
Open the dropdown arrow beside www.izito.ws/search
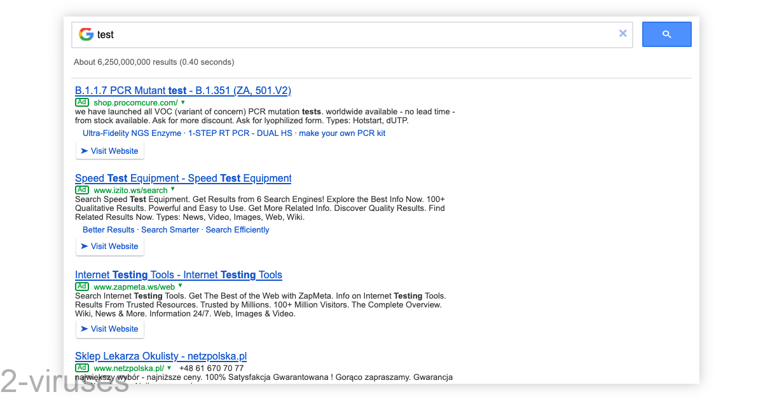[173, 189]
